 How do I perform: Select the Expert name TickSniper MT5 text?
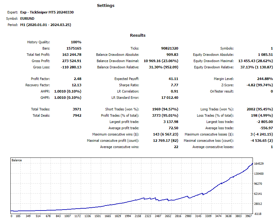(47, 12)
